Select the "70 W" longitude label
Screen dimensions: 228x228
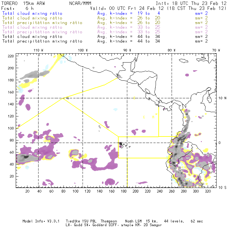pos(216,50)
